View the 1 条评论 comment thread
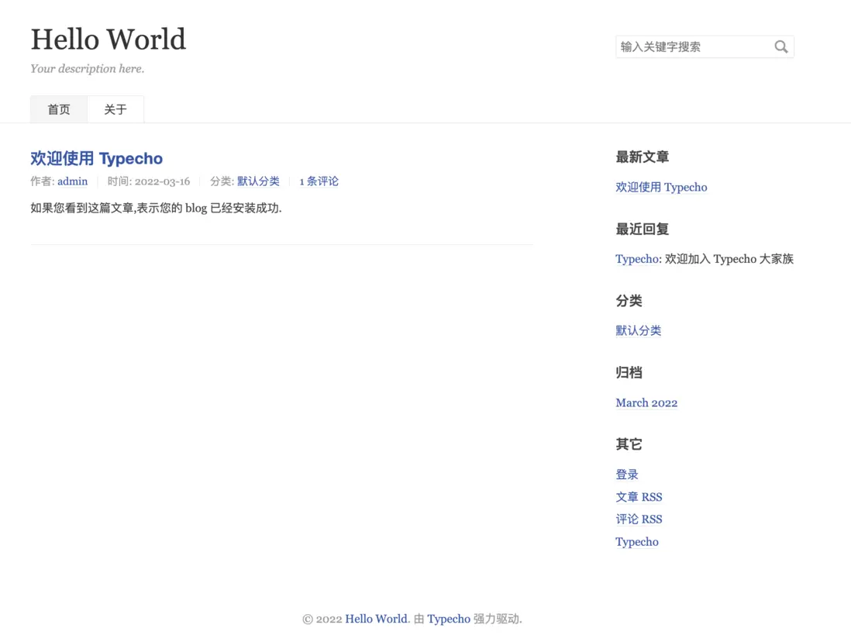This screenshot has height=642, width=851. (x=319, y=181)
